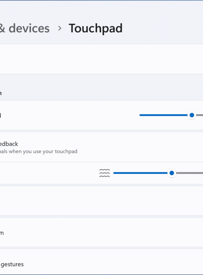Image resolution: width=203 pixels, height=275 pixels.
Task: Click the gray unfilled track of the feedback intensity slider
Action: click(189, 173)
